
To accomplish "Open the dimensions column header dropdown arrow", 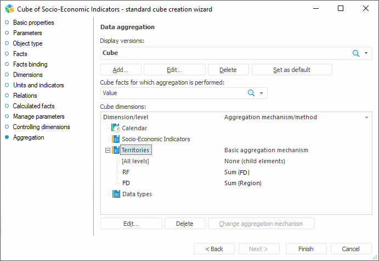I will 366,118.
